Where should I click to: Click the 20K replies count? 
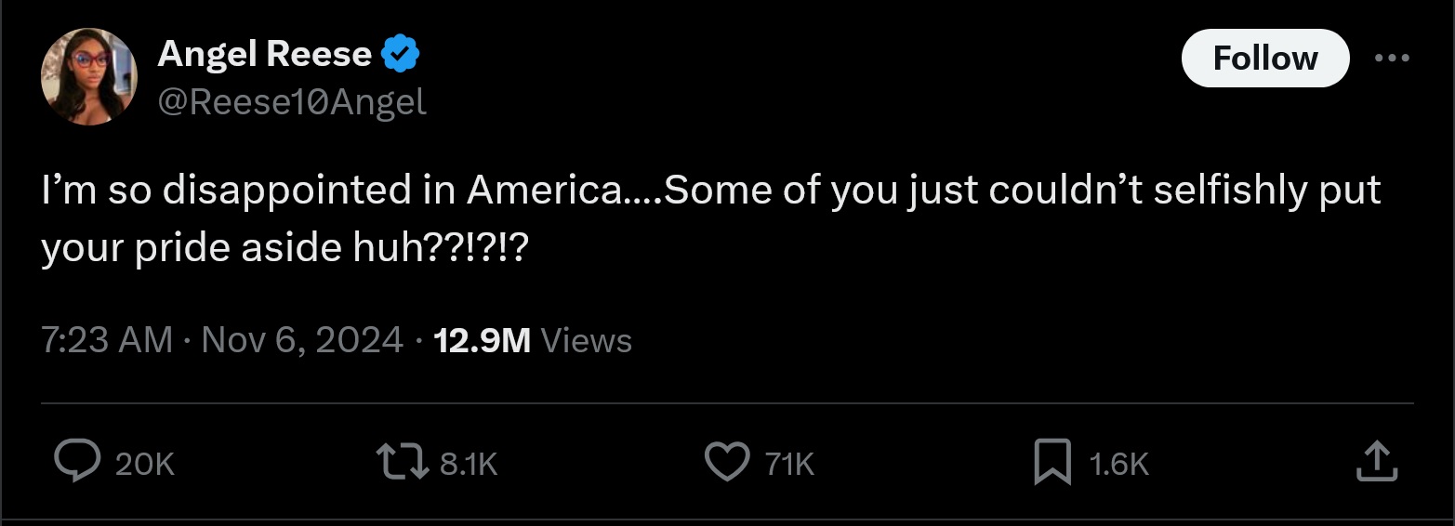(x=145, y=464)
